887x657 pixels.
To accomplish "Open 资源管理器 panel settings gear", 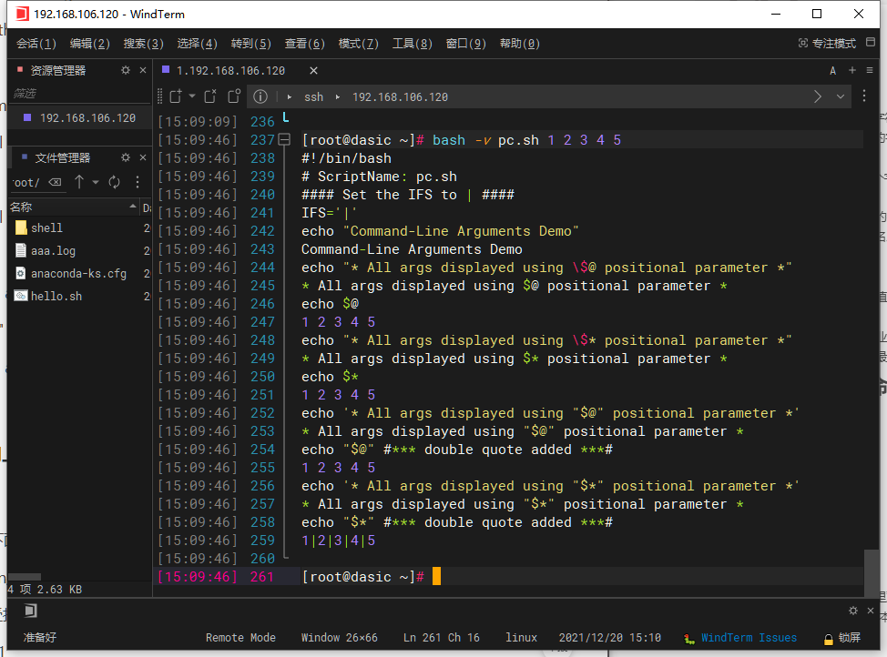I will (x=126, y=70).
